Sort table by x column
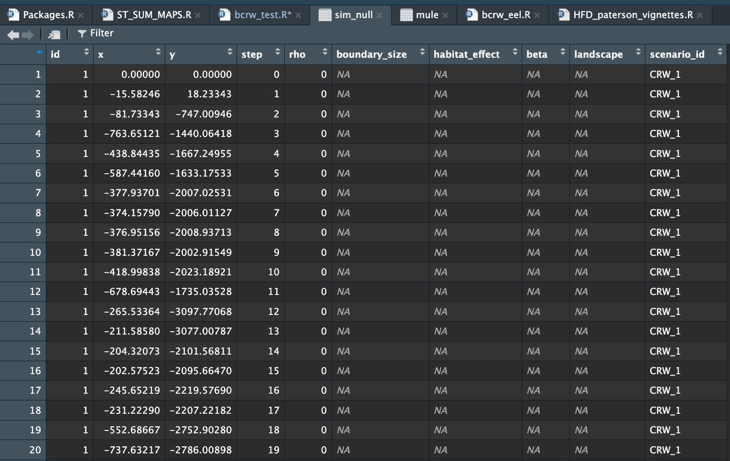 pyautogui.click(x=158, y=52)
